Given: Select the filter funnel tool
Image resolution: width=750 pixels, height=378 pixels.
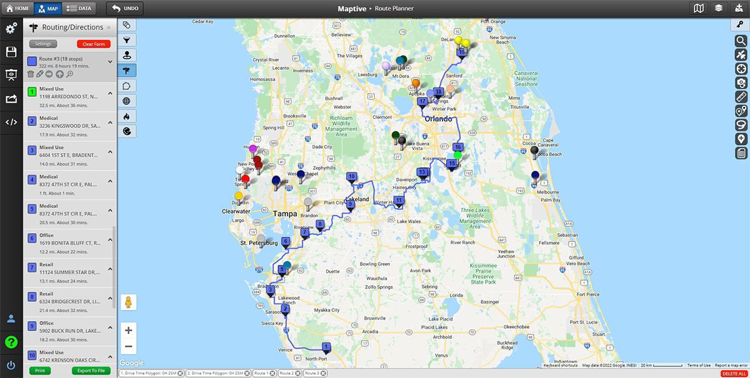Looking at the screenshot, I should tap(127, 40).
